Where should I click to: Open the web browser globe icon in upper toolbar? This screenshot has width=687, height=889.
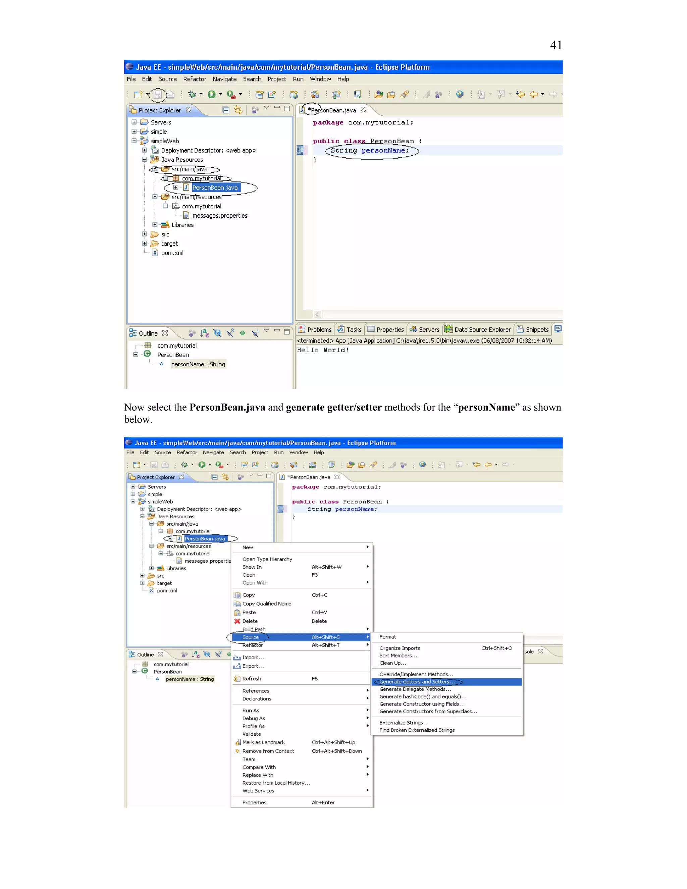[460, 95]
